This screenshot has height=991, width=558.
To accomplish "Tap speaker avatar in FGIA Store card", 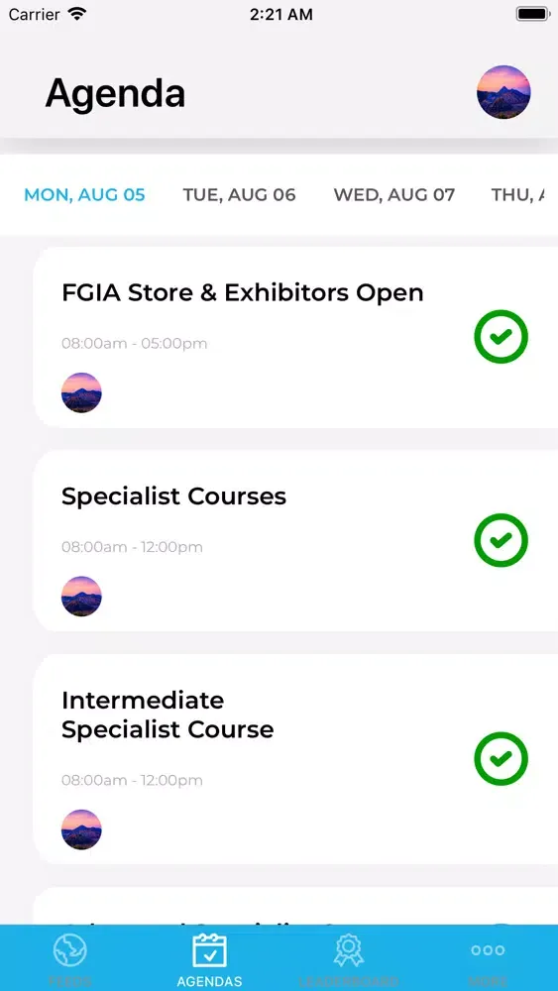I will tap(81, 392).
